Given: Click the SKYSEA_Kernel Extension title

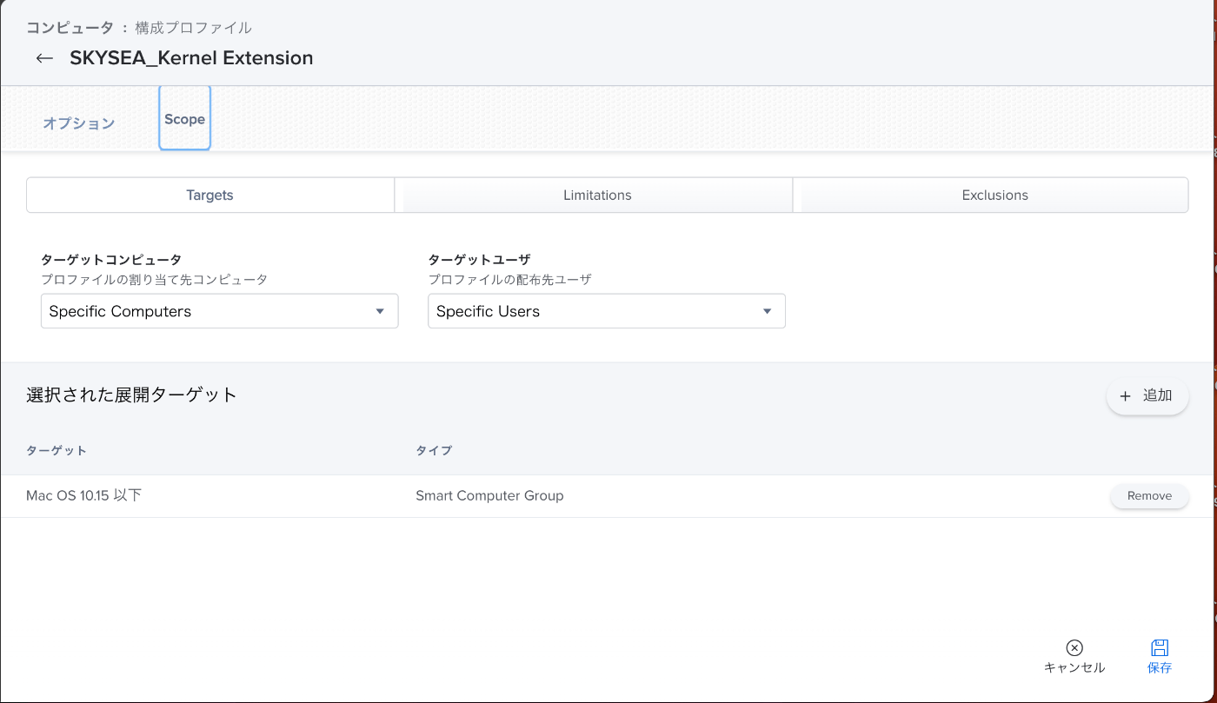Looking at the screenshot, I should point(191,58).
